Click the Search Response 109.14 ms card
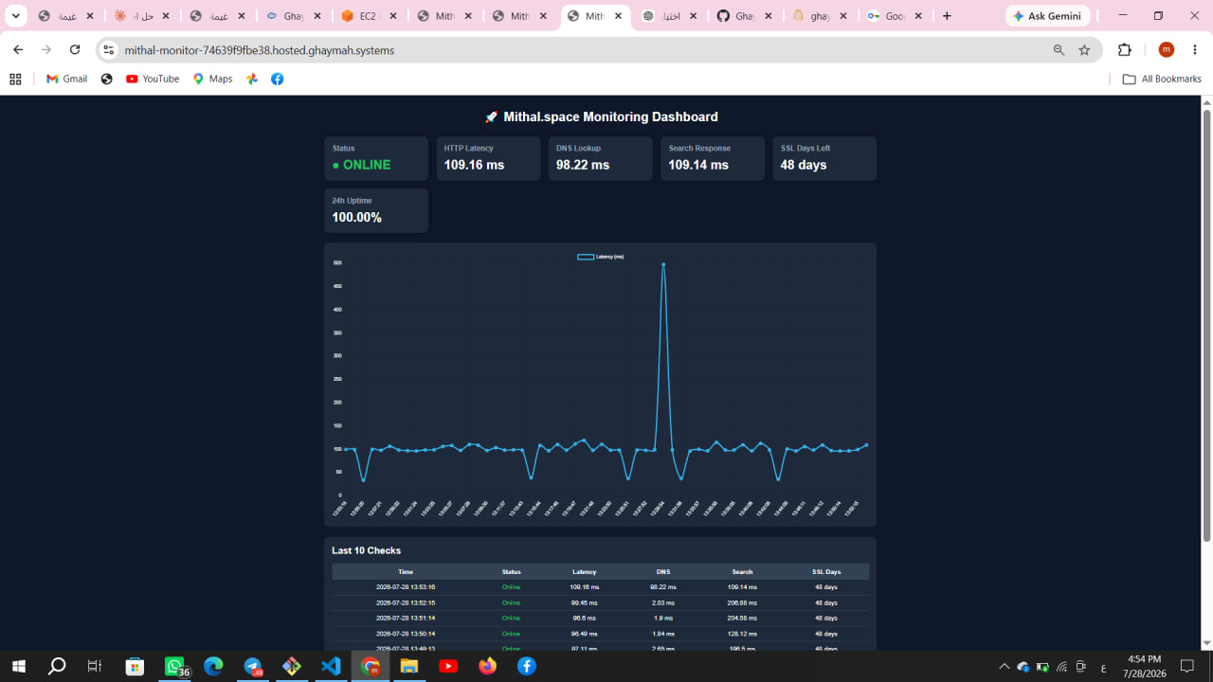 [713, 158]
